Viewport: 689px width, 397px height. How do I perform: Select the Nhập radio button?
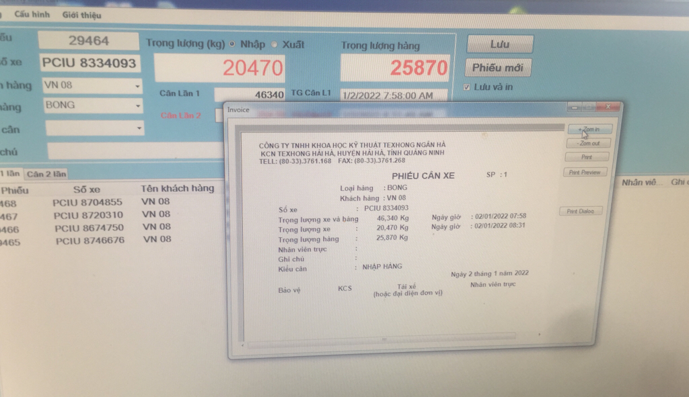click(x=233, y=44)
